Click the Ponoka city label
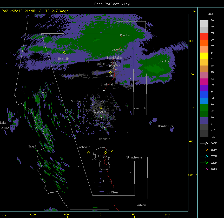Image resolution: width=224 pixels, height=218 pixels. click(125, 35)
